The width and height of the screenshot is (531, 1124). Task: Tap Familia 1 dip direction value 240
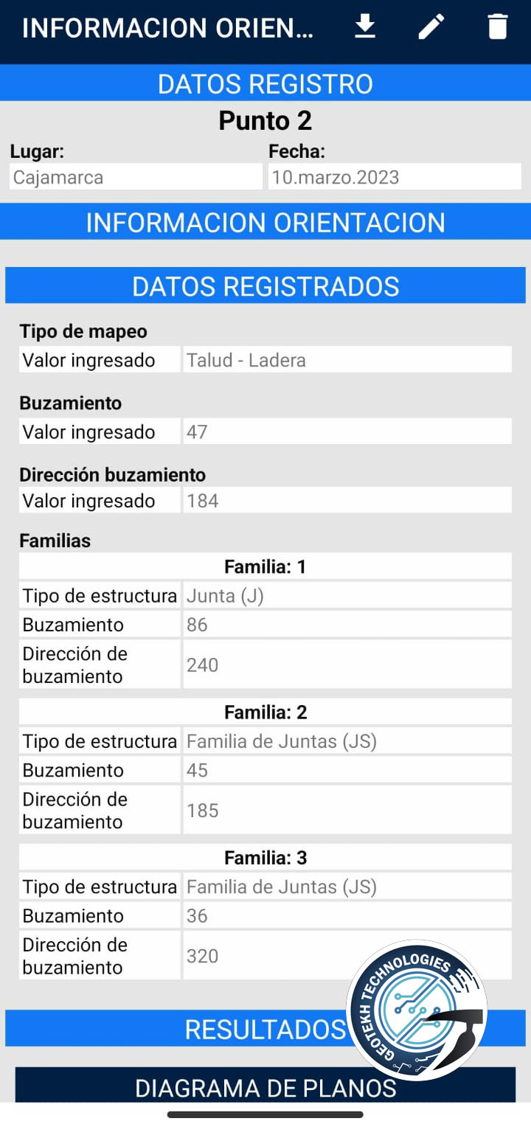tap(347, 665)
